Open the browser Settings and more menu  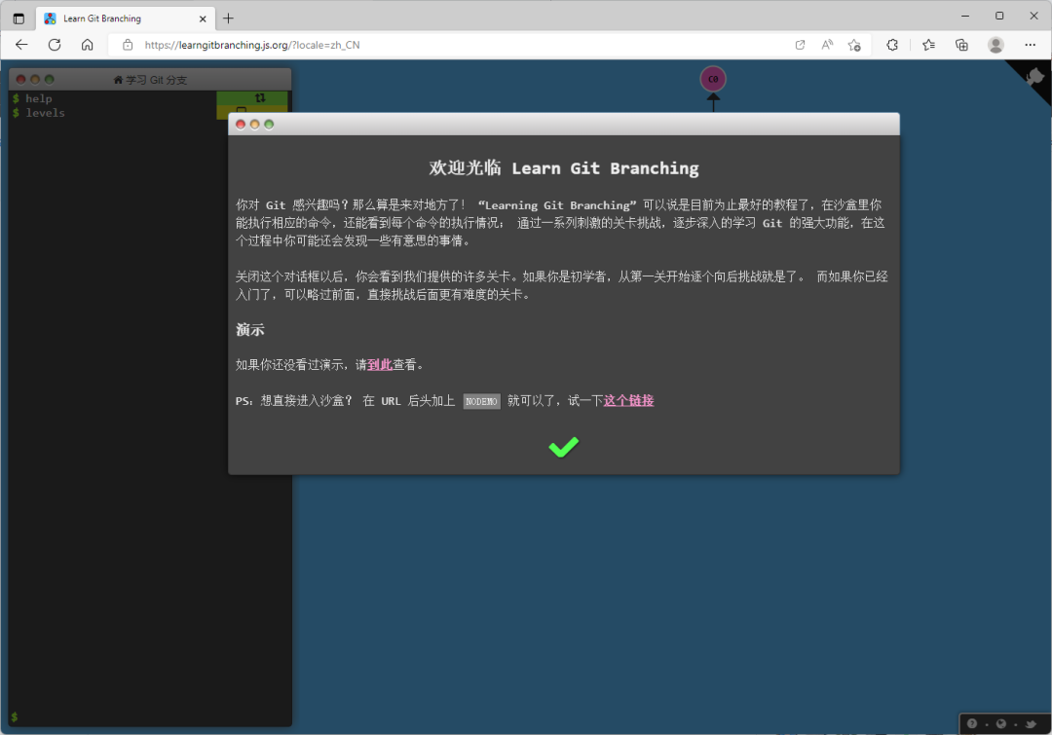[1030, 45]
